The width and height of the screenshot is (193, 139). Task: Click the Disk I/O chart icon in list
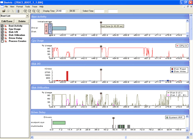tap(6, 32)
